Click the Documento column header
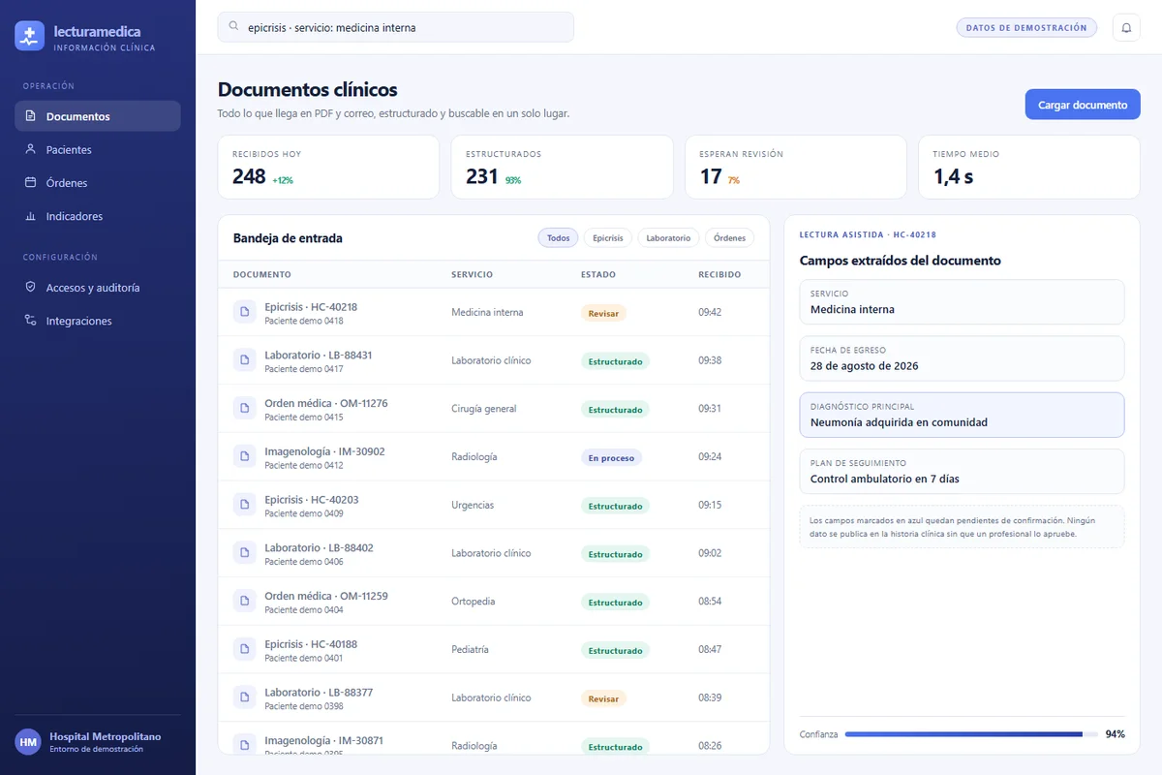The image size is (1162, 775). click(x=262, y=274)
